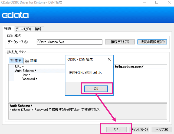Screen dimensions: 174x134
Task: Edit the データソース名 field
Action: point(70,42)
